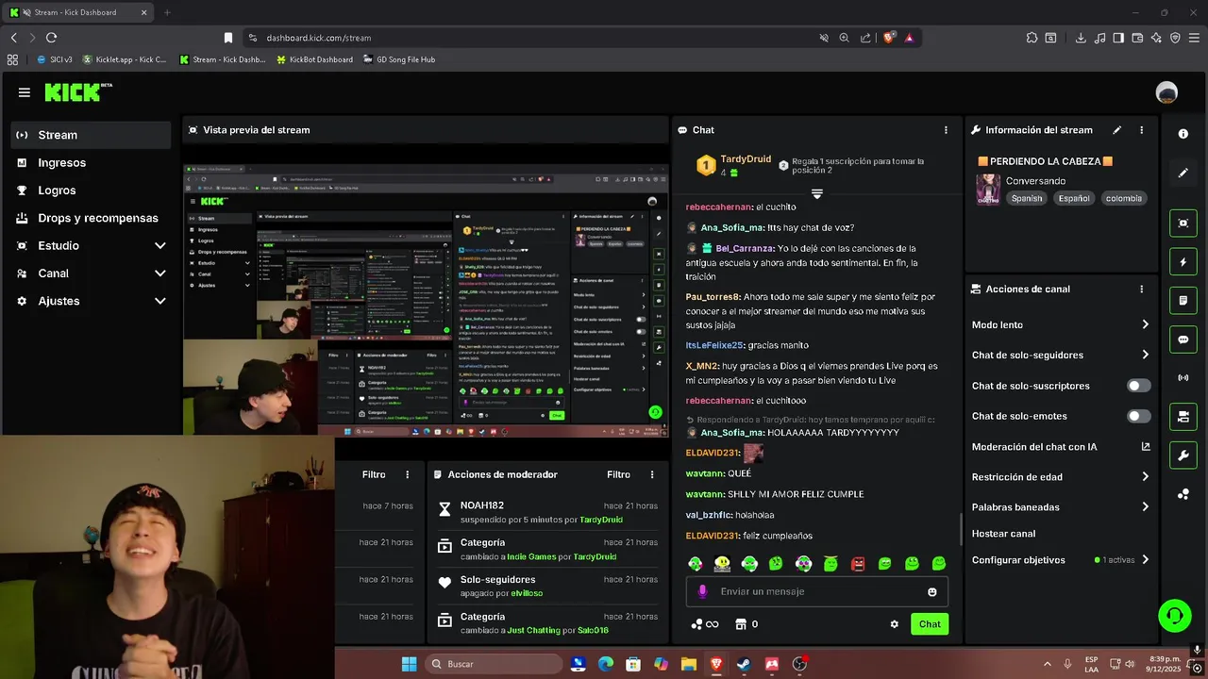Click TardyDruid leaderboard name
The height and width of the screenshot is (679, 1208).
click(746, 159)
